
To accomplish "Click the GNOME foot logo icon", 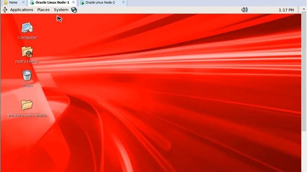I will point(5,10).
